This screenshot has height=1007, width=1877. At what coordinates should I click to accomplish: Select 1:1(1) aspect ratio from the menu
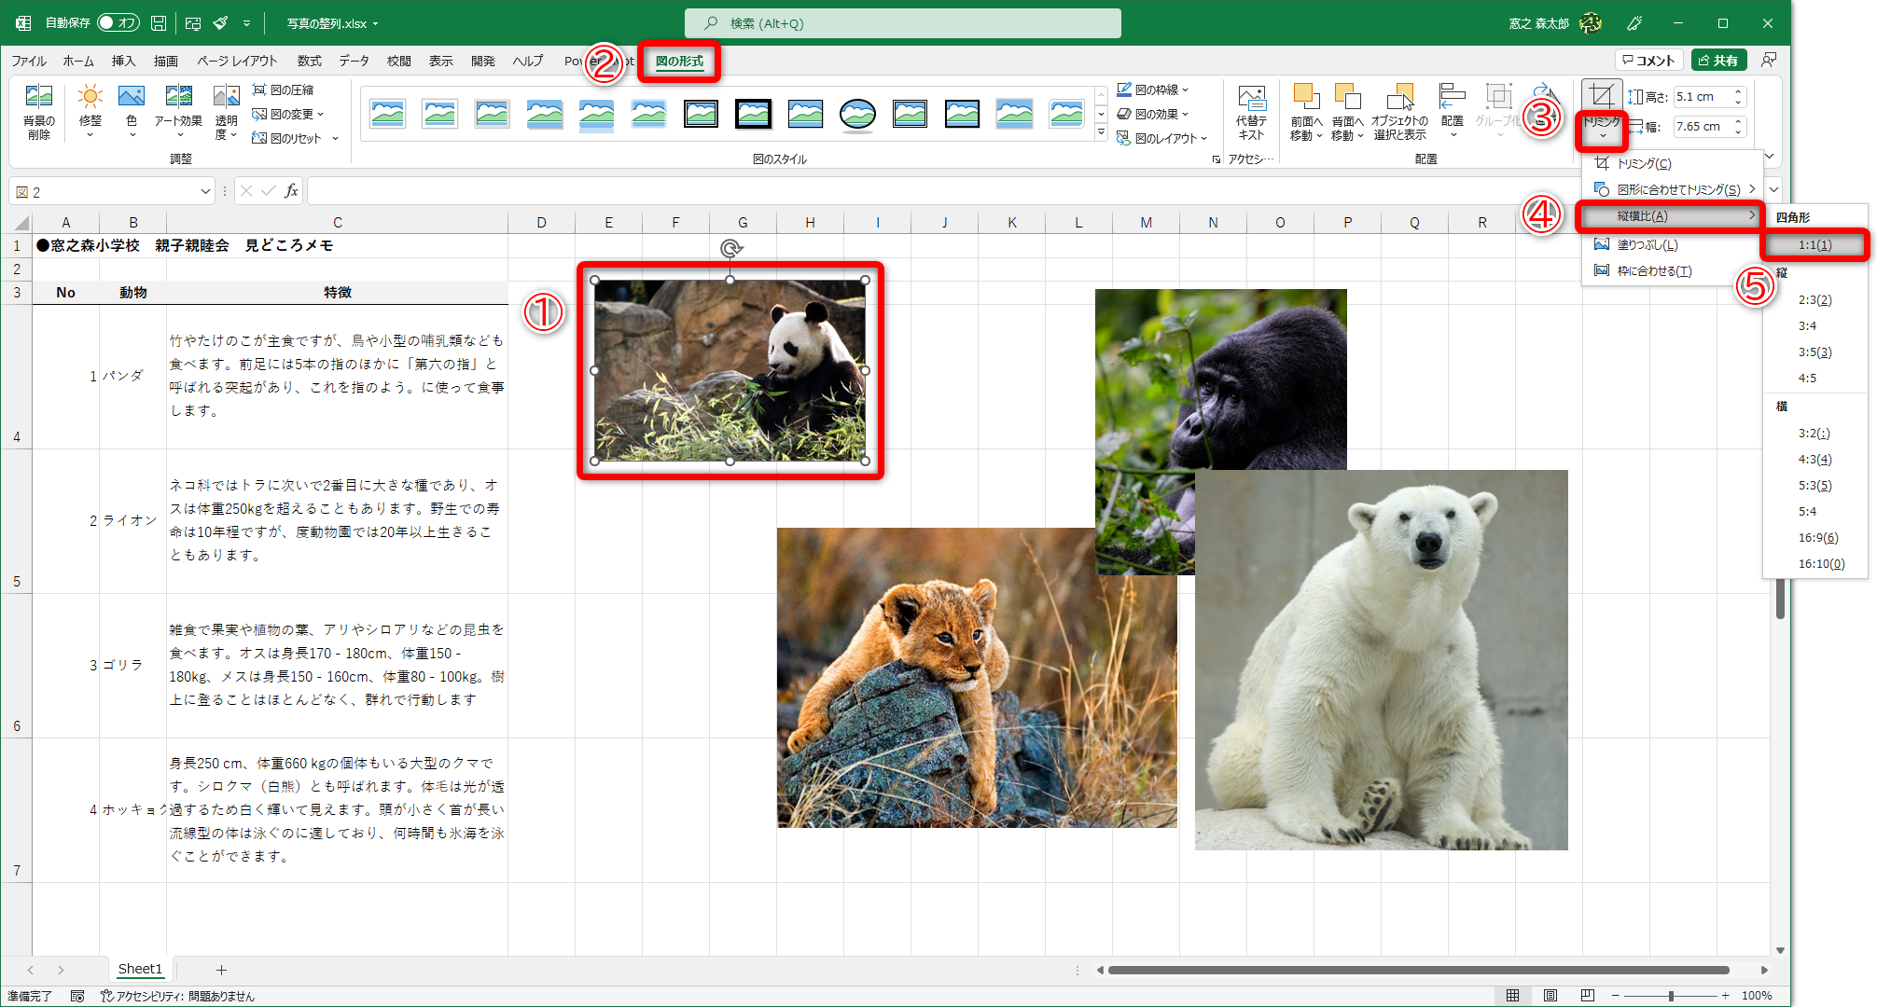pos(1814,244)
